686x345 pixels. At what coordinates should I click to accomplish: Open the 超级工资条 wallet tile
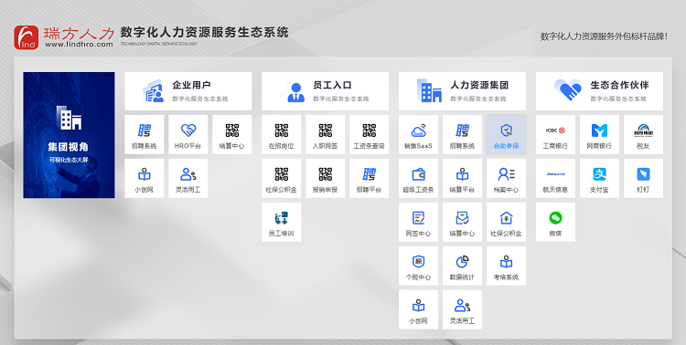pyautogui.click(x=418, y=178)
